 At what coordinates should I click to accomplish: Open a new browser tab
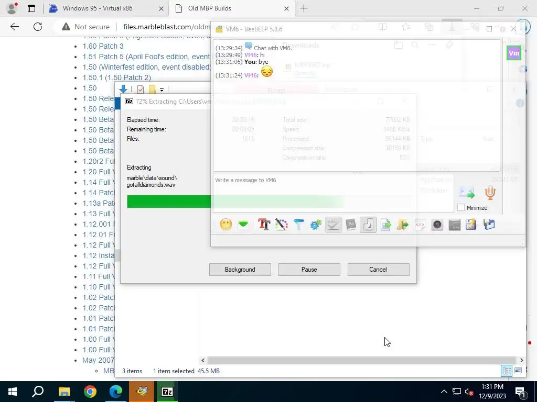304,8
